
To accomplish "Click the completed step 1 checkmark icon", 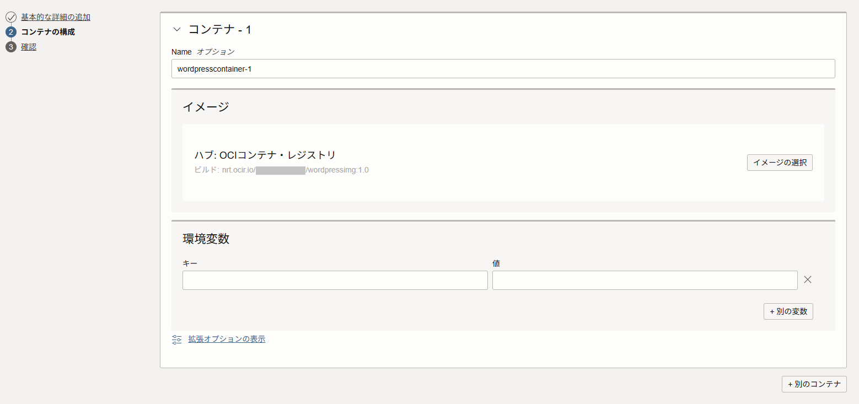I will coord(11,17).
